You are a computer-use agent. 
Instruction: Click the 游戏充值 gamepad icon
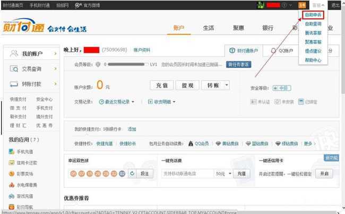(12, 196)
